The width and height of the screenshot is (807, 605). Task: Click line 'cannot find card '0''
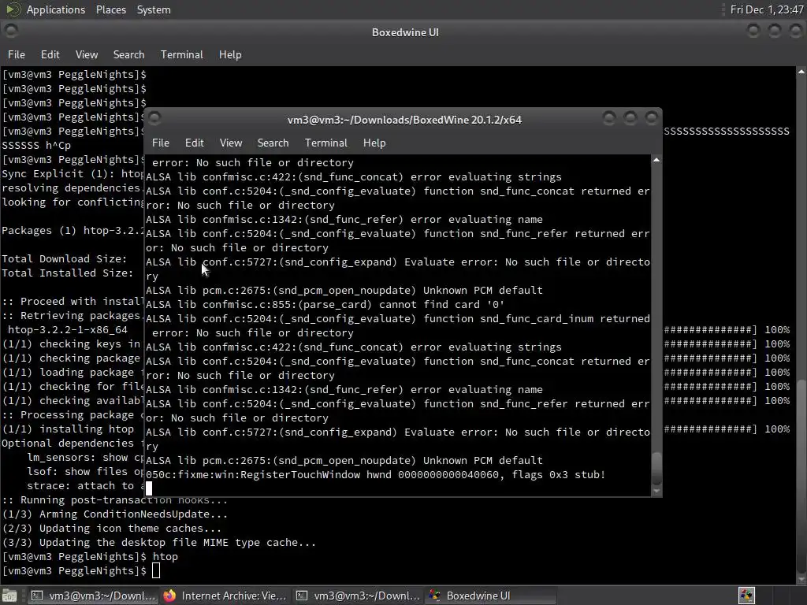point(325,305)
